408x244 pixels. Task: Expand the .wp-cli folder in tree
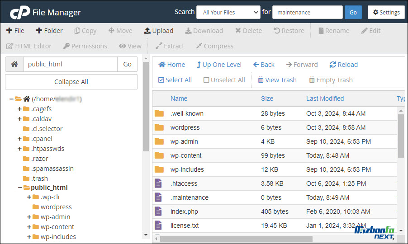[x=29, y=197]
